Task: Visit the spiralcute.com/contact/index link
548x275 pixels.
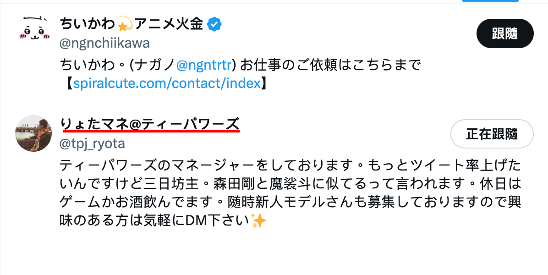Action: click(x=167, y=83)
